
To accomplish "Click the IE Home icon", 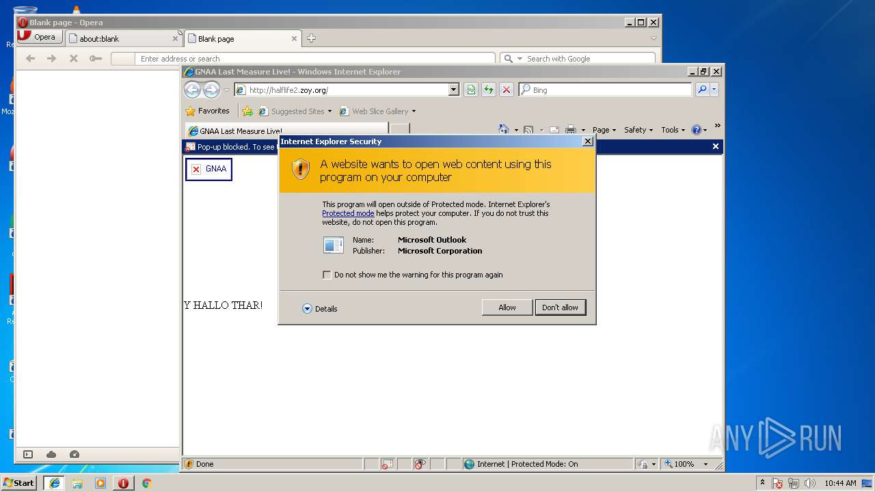I will (504, 130).
